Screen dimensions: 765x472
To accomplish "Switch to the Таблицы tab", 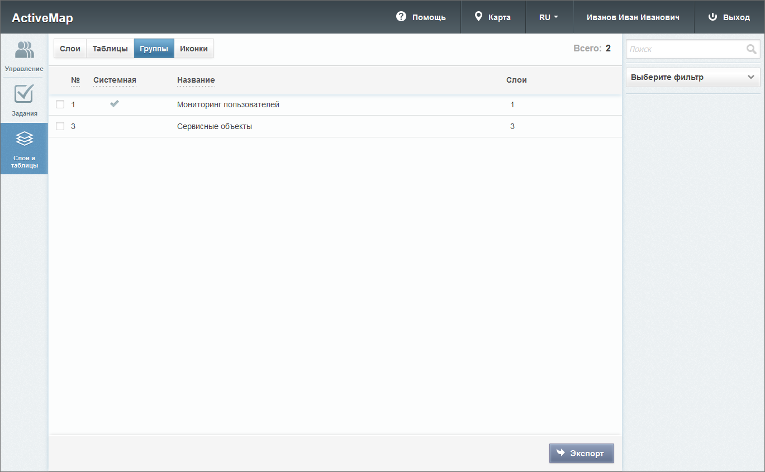I will point(110,49).
